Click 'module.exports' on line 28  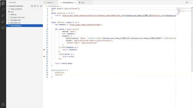(x=58, y=70)
